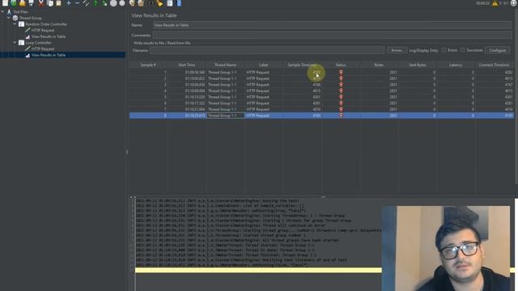Click the Stop test icon
This screenshot has height=291, width=518.
pos(113,3)
